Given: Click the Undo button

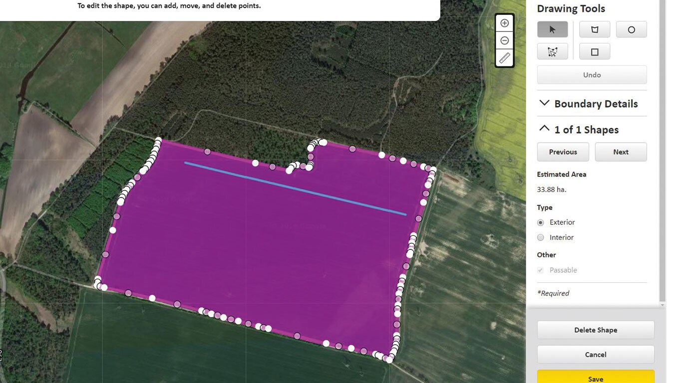Looking at the screenshot, I should pos(592,75).
